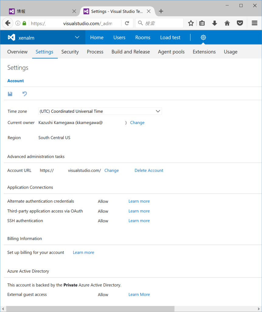Click the South Central US region value
Image resolution: width=262 pixels, height=312 pixels.
(54, 138)
